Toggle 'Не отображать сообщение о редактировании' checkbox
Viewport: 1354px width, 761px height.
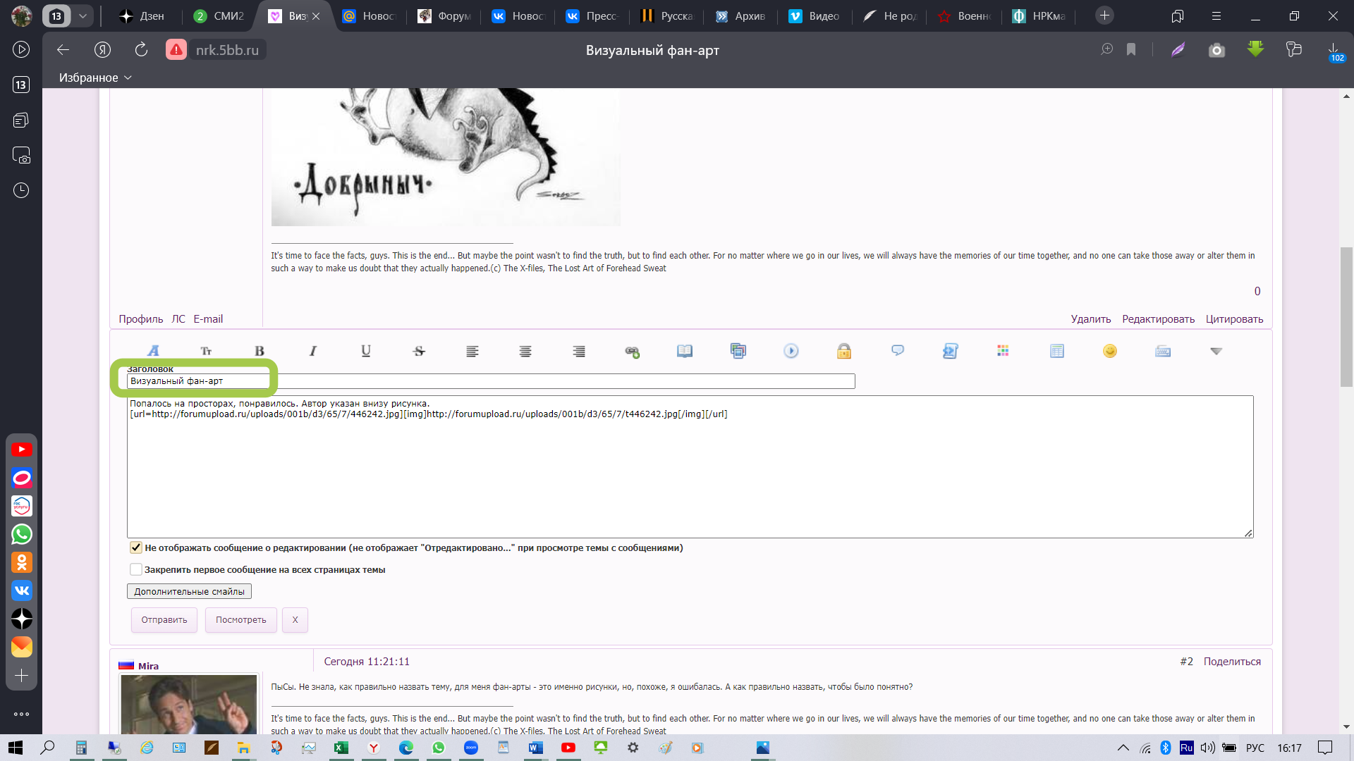point(136,547)
